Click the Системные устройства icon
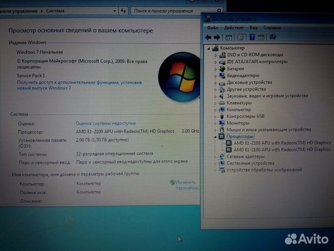Screen dimensions: 334x251 tap(222, 163)
